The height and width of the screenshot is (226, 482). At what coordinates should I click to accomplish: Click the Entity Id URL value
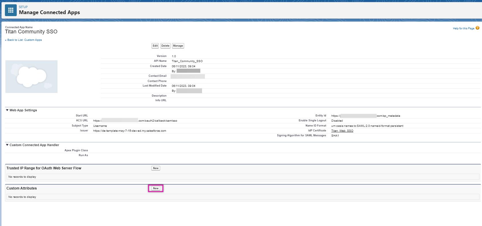tap(366, 116)
